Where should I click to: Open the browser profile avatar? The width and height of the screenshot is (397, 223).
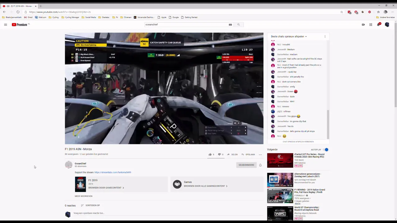386,12
